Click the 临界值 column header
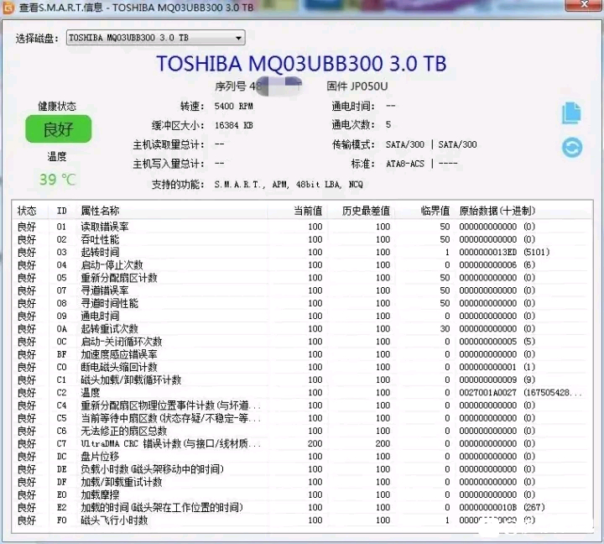The width and height of the screenshot is (604, 544). click(x=435, y=211)
